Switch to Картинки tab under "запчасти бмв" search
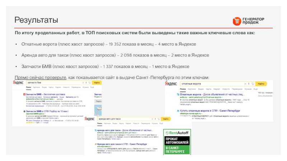 (x=37, y=88)
